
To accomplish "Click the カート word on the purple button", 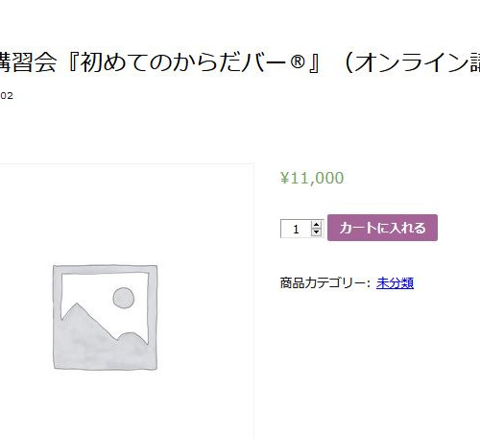I will point(353,228).
